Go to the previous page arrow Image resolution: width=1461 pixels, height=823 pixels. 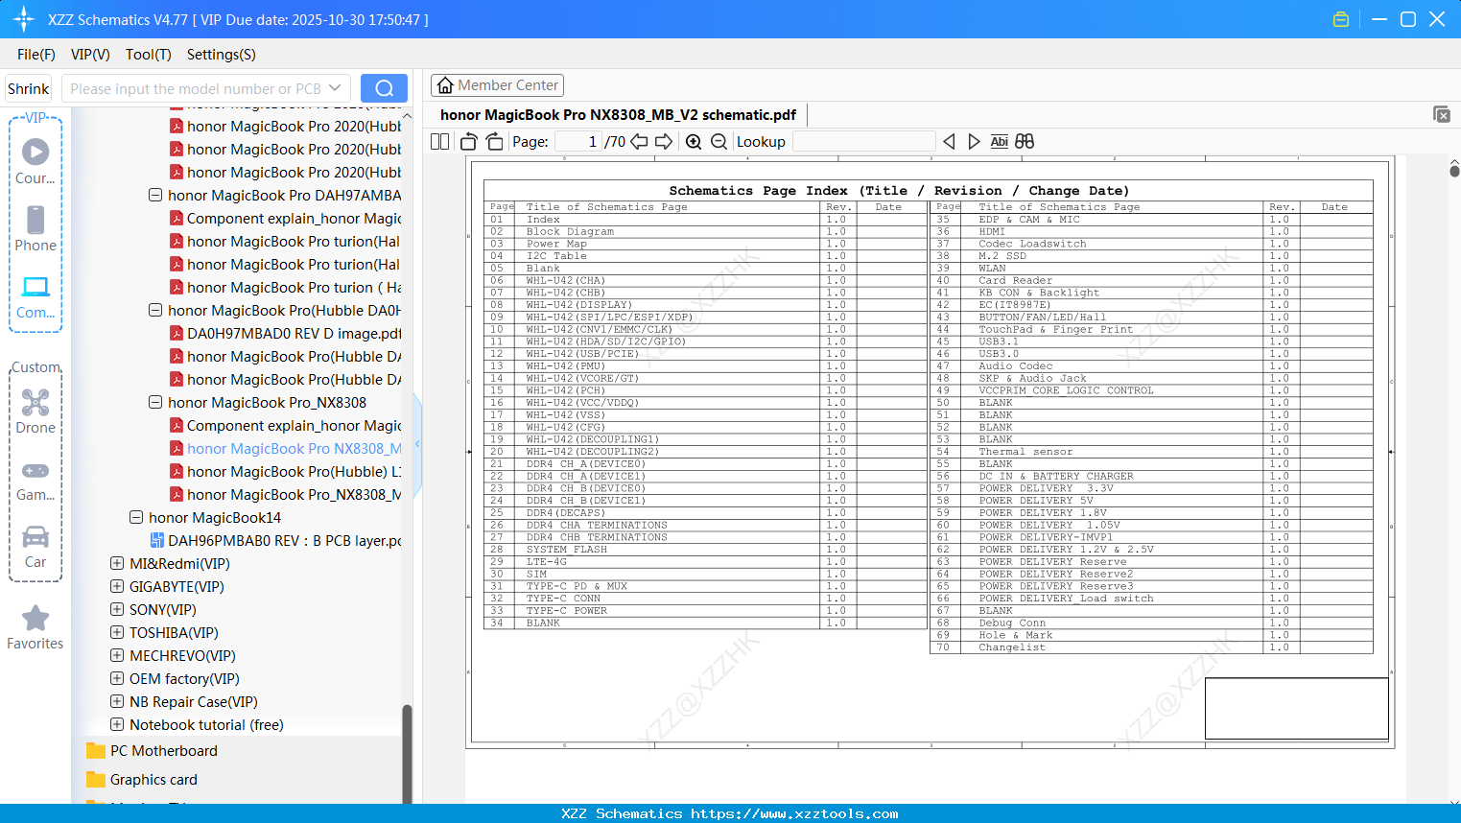pyautogui.click(x=639, y=142)
